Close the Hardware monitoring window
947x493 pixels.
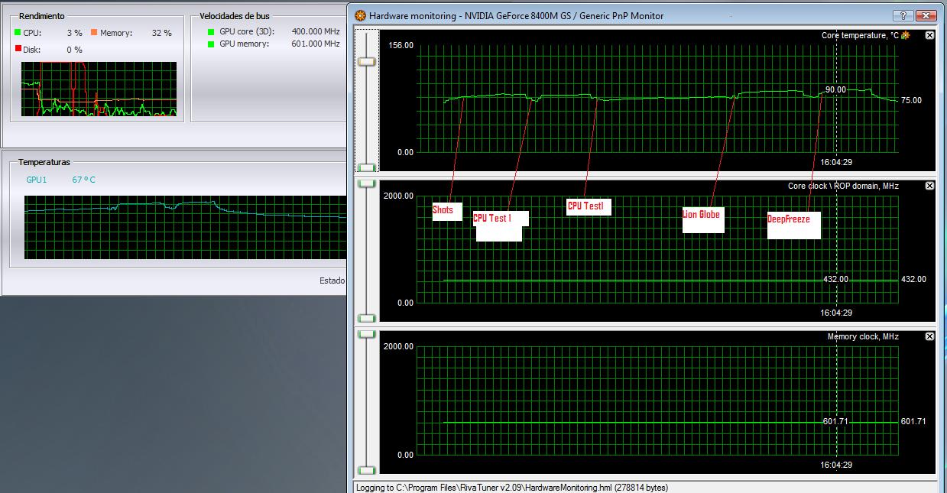(x=926, y=15)
